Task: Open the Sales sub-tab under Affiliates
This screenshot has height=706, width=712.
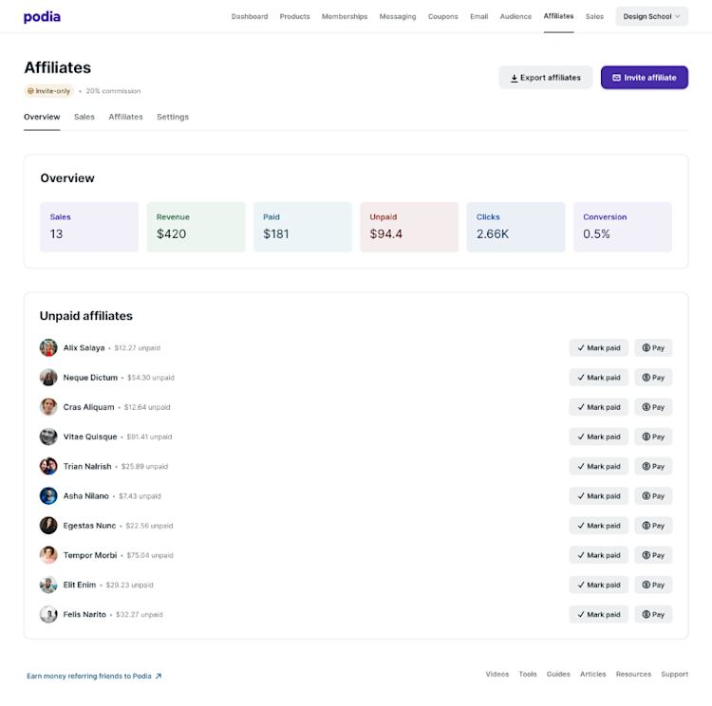Action: click(84, 117)
